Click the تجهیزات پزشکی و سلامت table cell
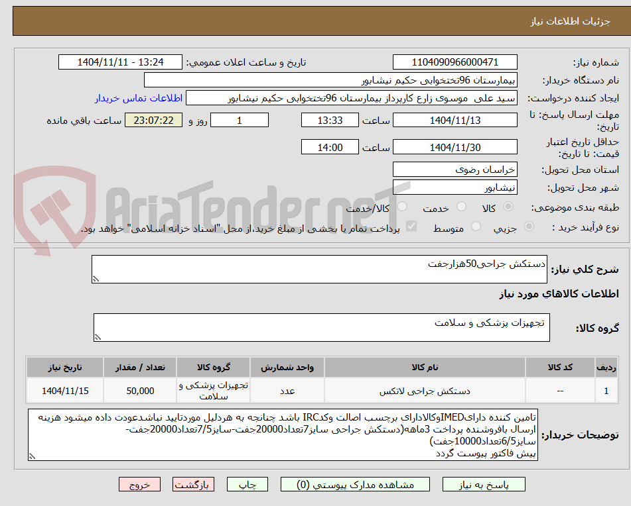This screenshot has width=631, height=506. click(x=213, y=391)
